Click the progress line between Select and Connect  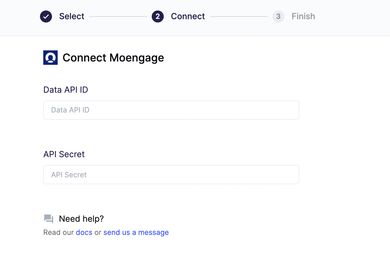click(x=118, y=16)
